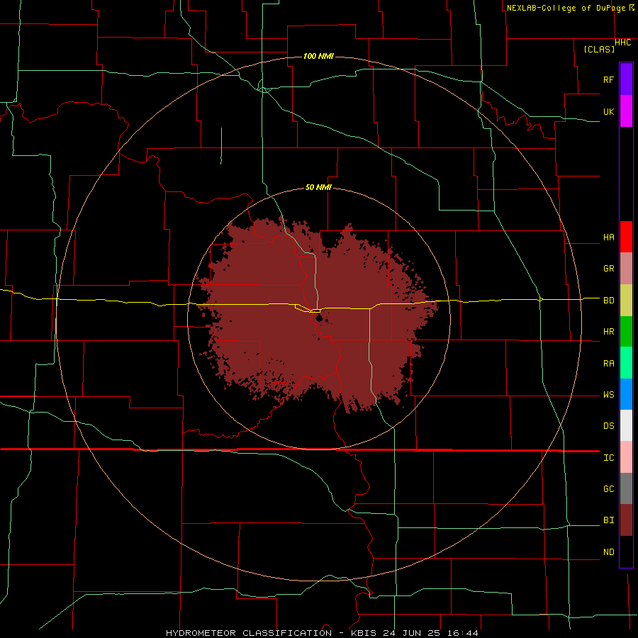Click the WS blue legend swatch

point(626,394)
